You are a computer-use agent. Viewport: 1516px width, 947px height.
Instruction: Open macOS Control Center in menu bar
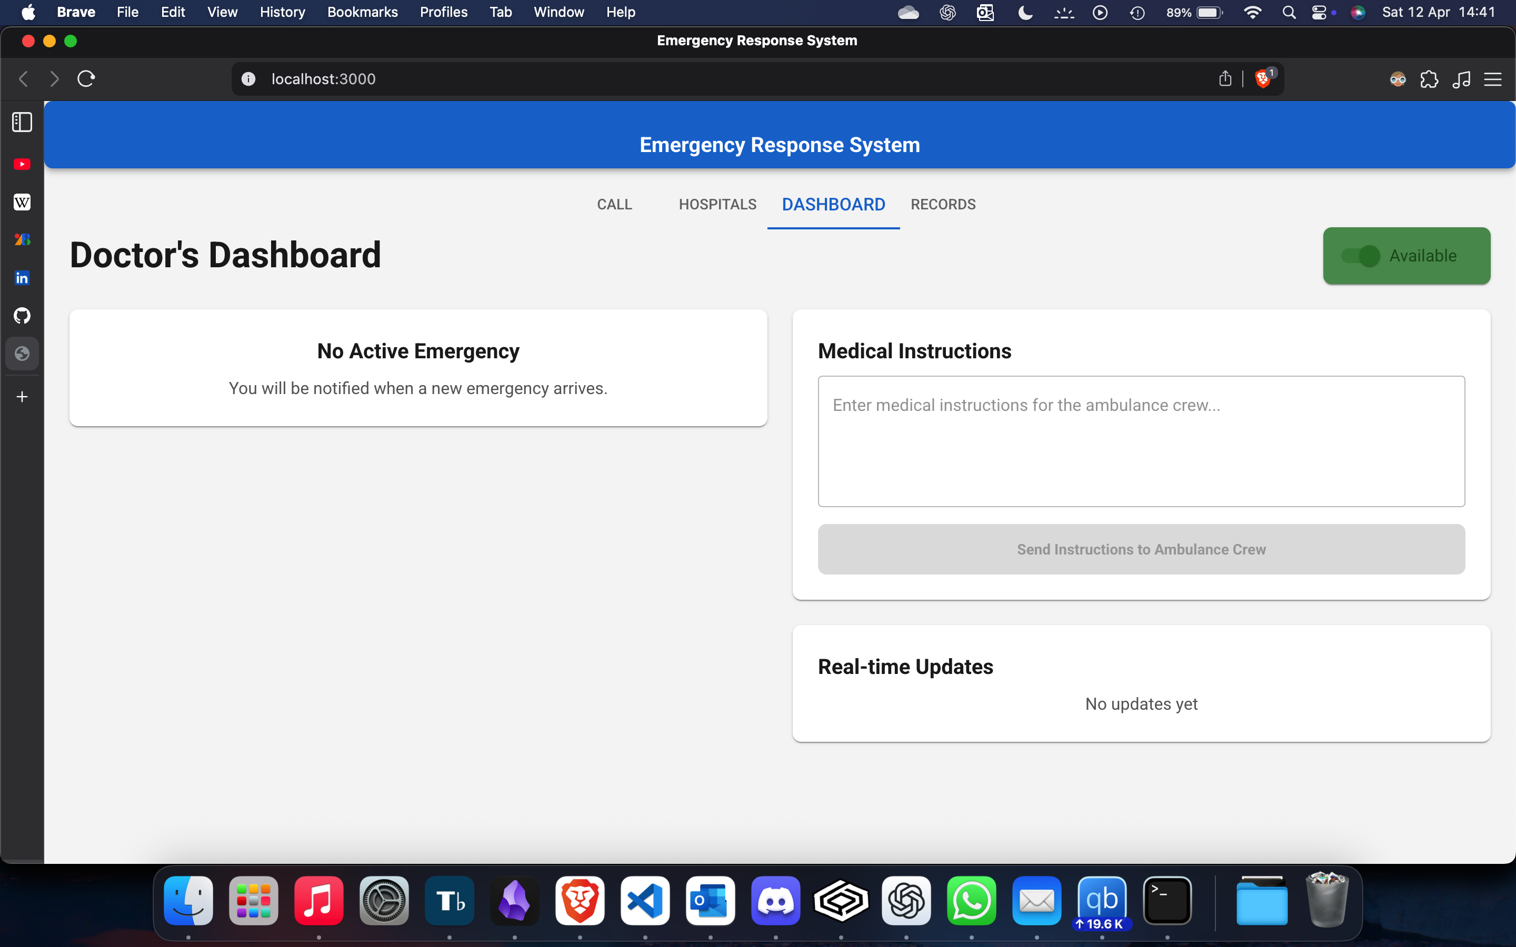click(x=1319, y=13)
